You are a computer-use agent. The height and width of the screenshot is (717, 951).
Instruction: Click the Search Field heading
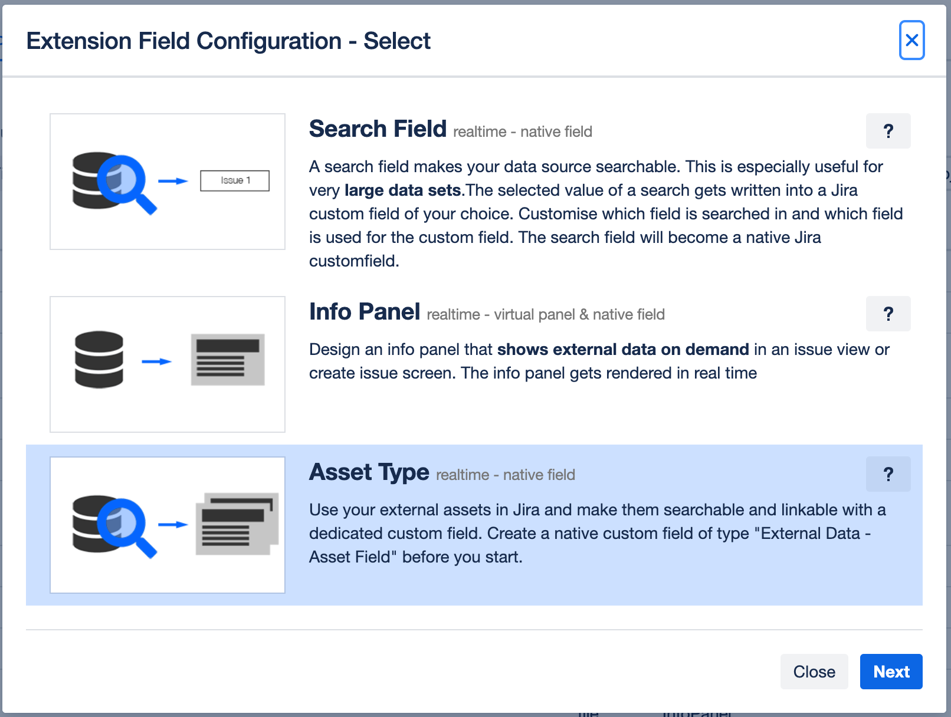[x=378, y=129]
